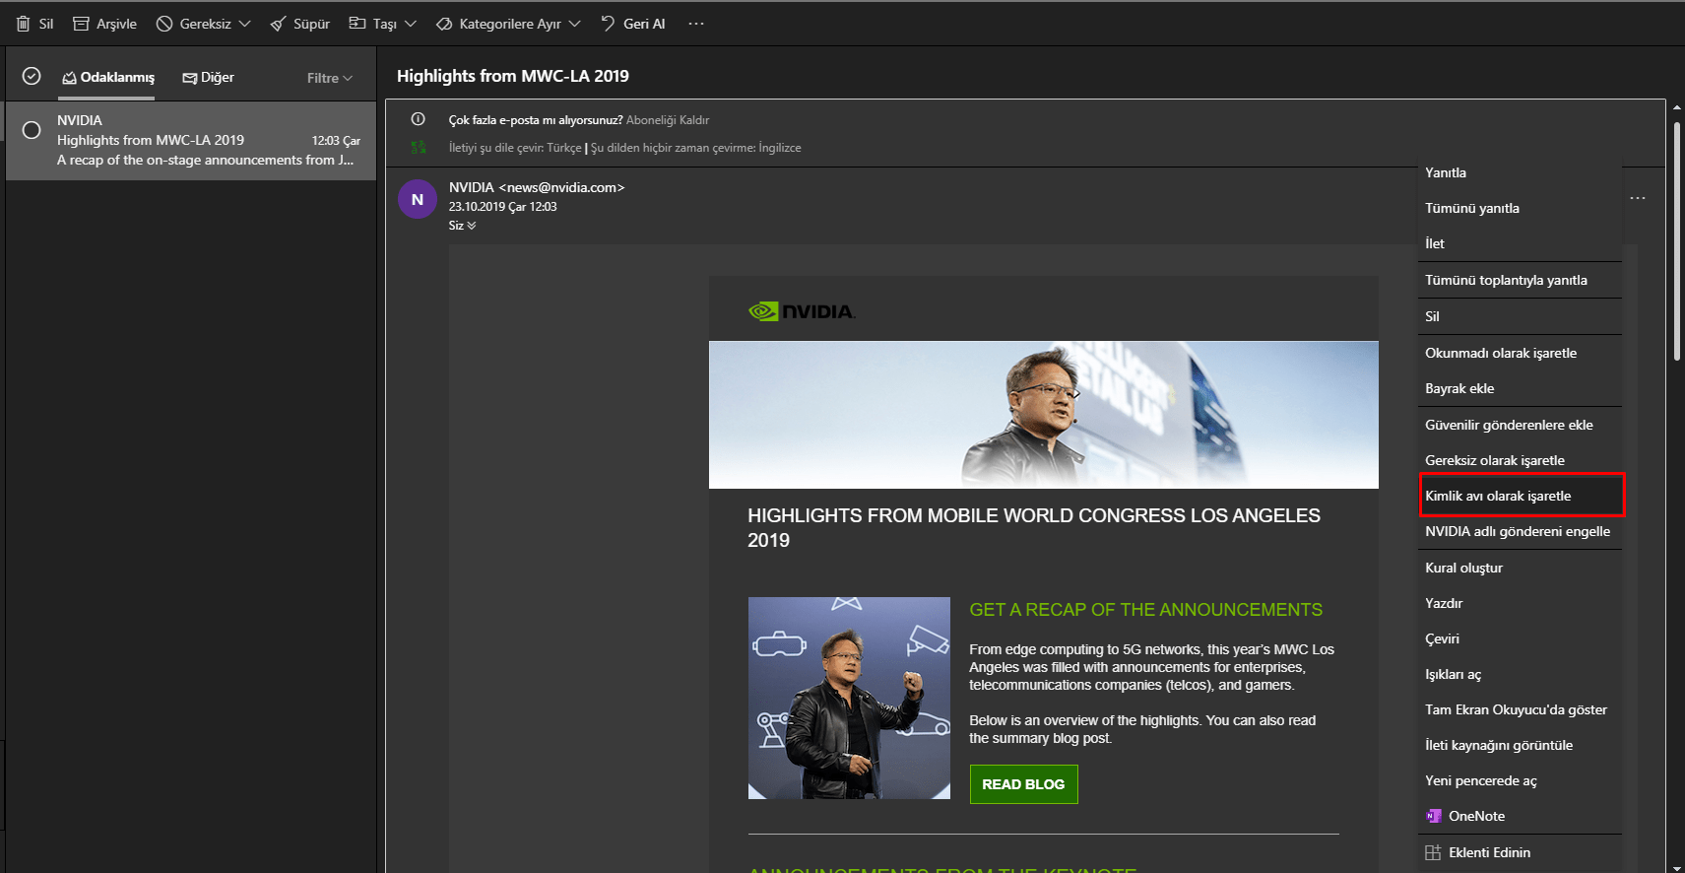Click sender address news@nvidia.com

(561, 187)
